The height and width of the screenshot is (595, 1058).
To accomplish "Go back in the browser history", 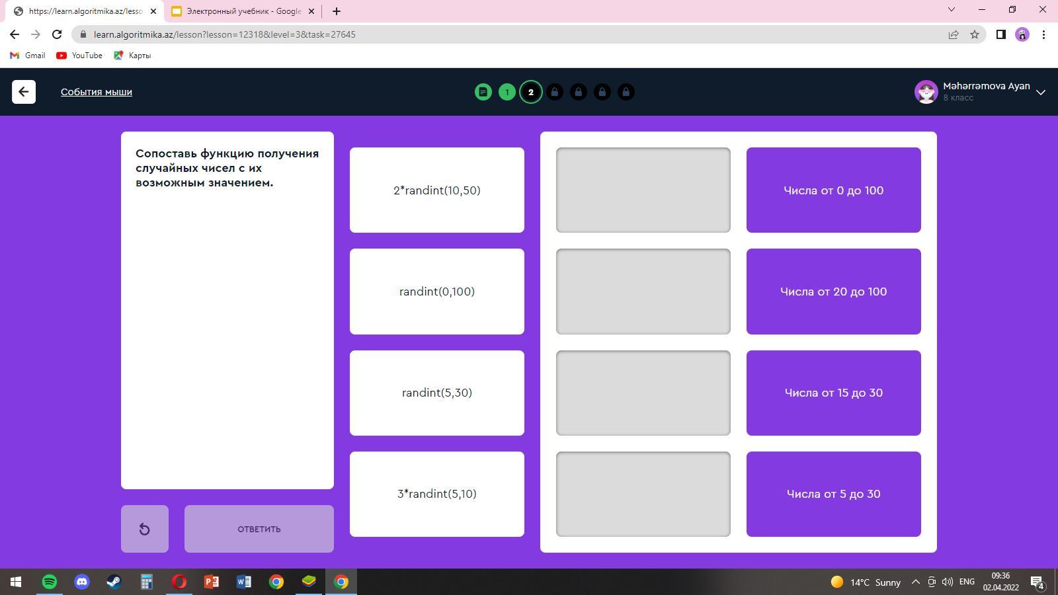I will (15, 34).
